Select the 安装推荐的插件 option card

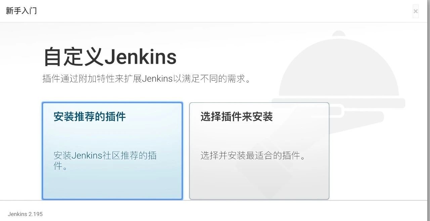[x=112, y=151]
